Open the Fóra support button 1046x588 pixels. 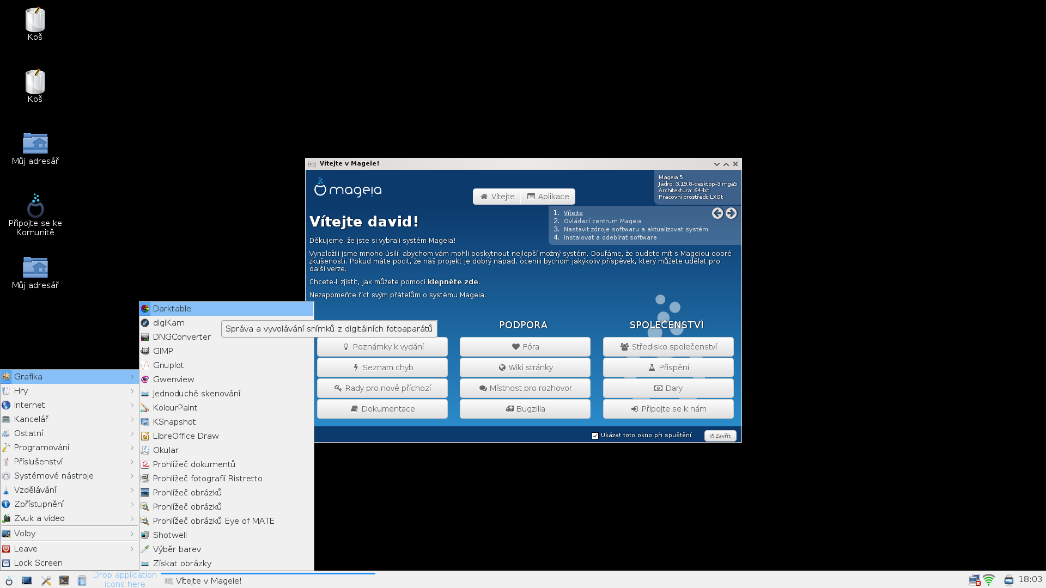tap(525, 347)
